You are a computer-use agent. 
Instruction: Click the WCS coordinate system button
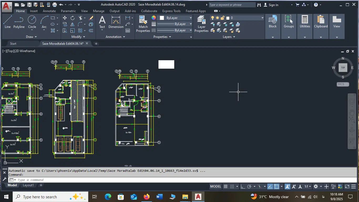pyautogui.click(x=343, y=84)
